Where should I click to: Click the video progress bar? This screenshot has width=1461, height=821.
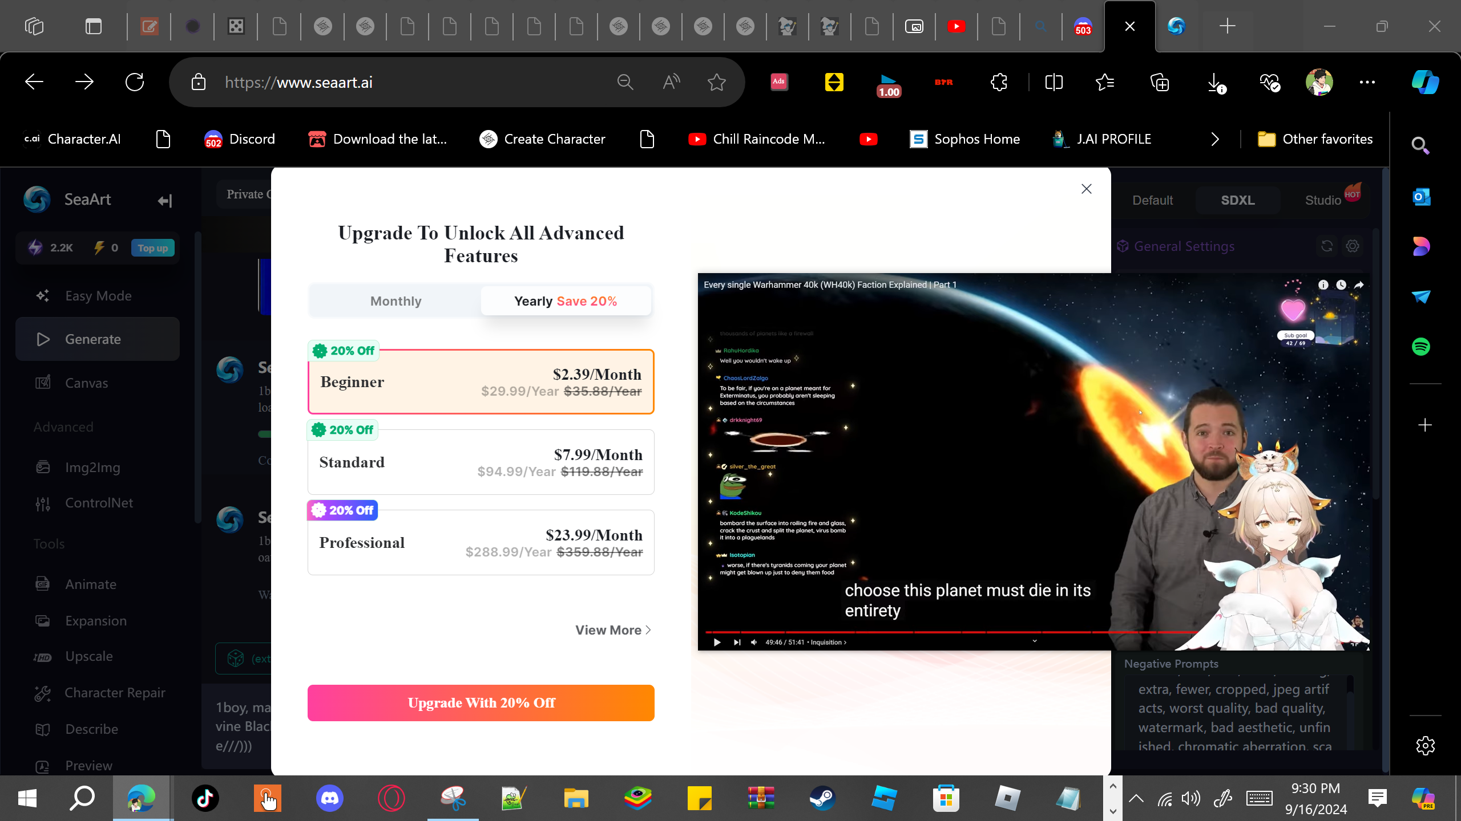(x=1033, y=632)
